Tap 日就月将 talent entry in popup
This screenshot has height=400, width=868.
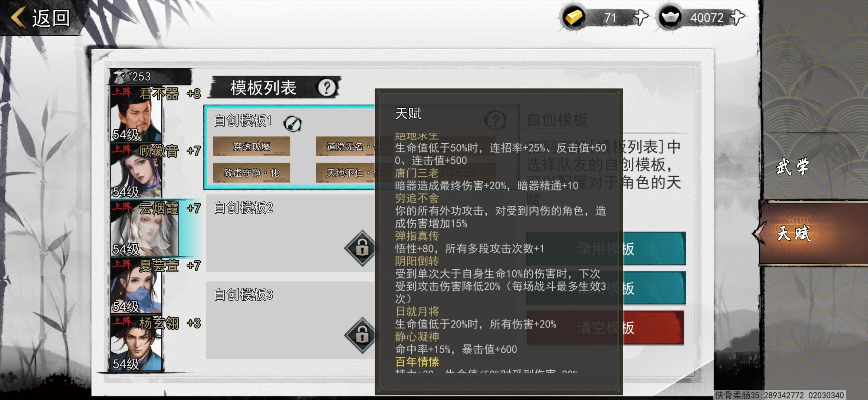pos(417,311)
